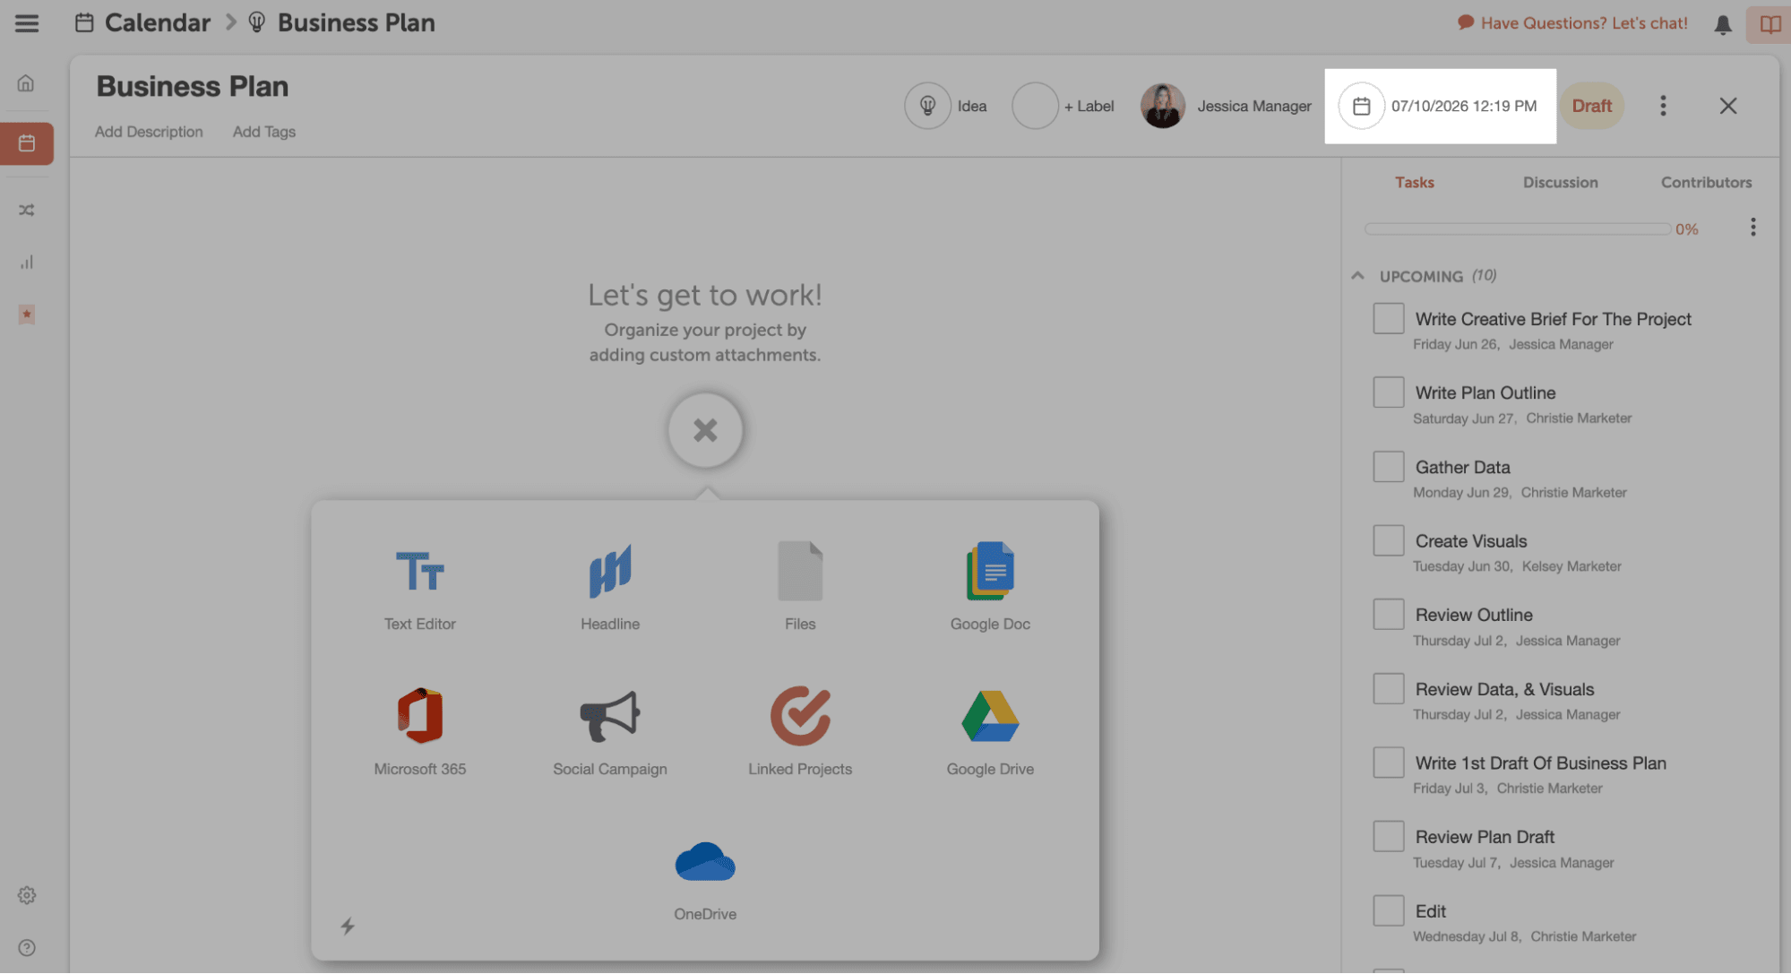Add a Microsoft 365 attachment

(419, 717)
